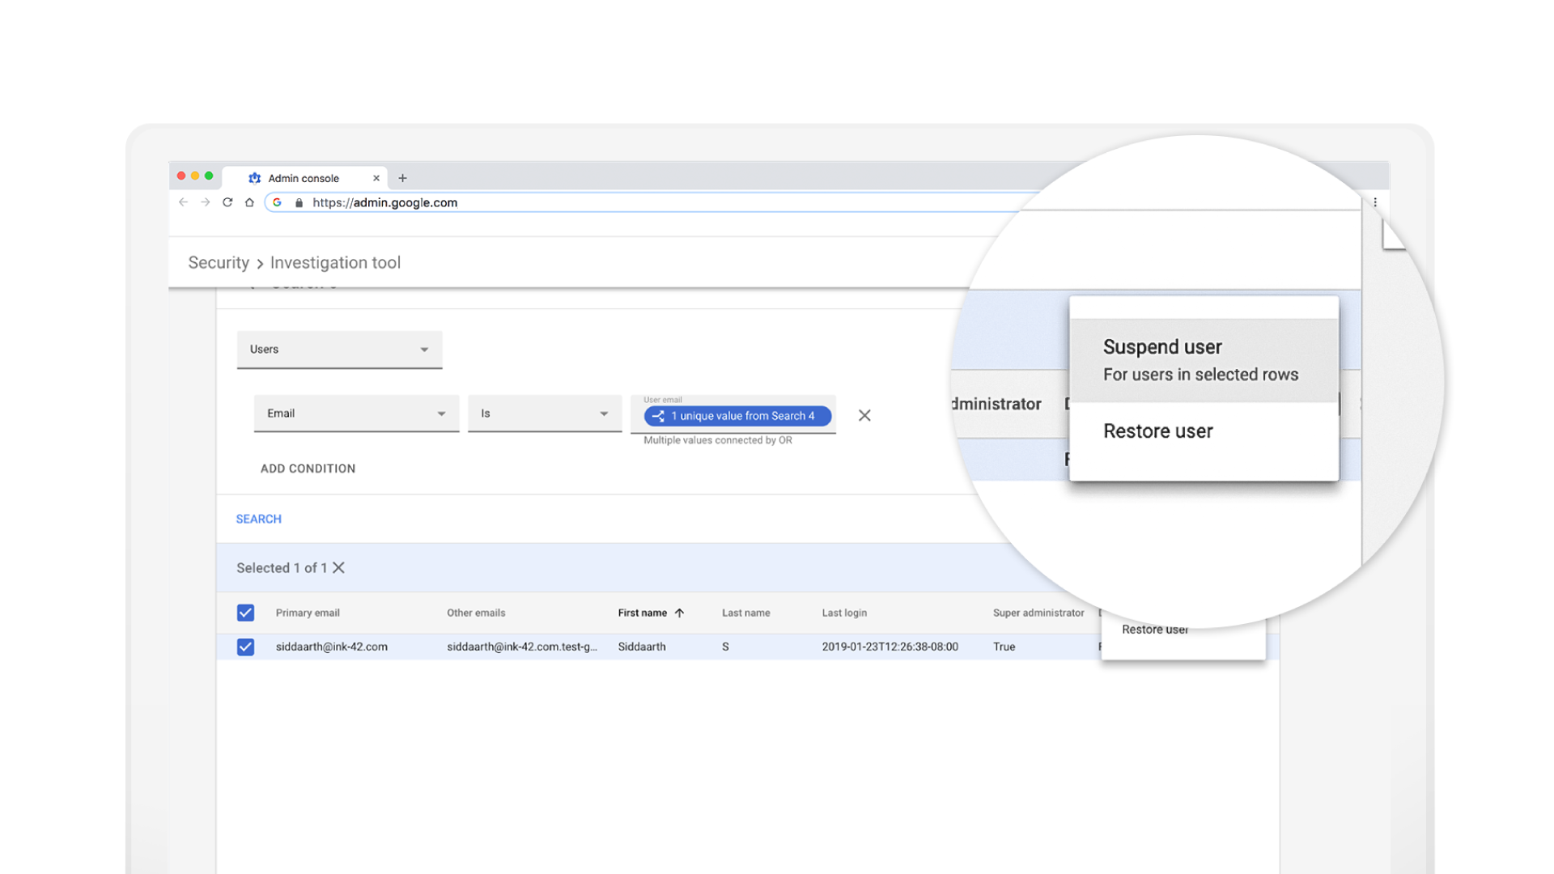The image size is (1554, 874).
Task: Click the Primary email column header
Action: tap(308, 613)
